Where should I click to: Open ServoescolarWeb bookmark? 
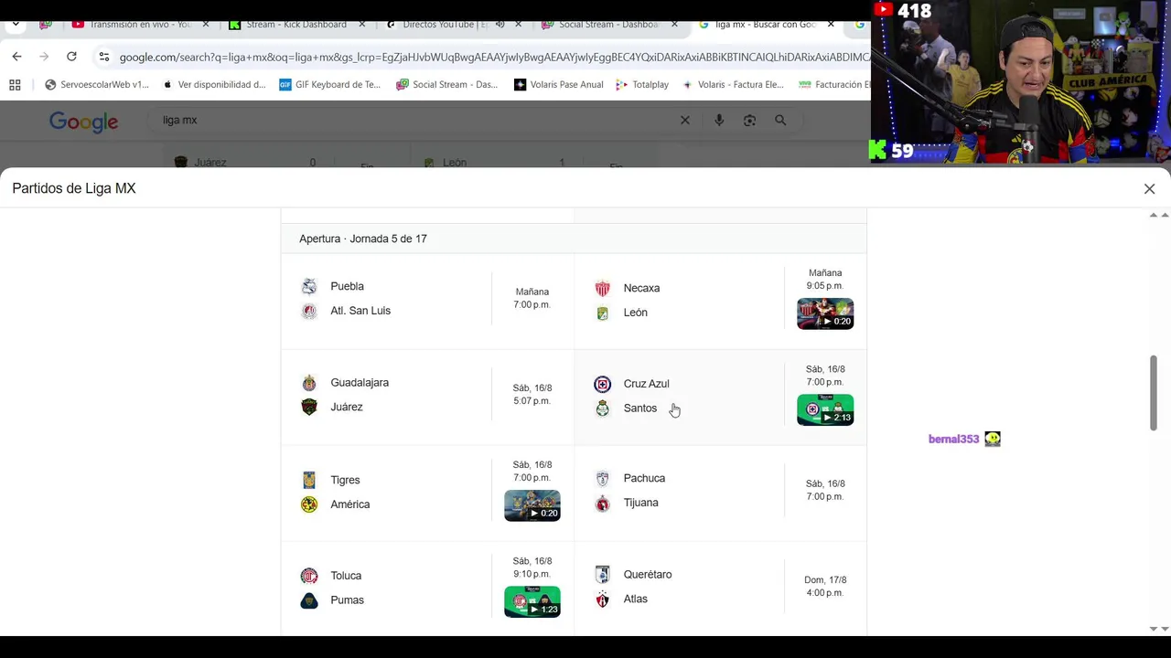tap(97, 84)
